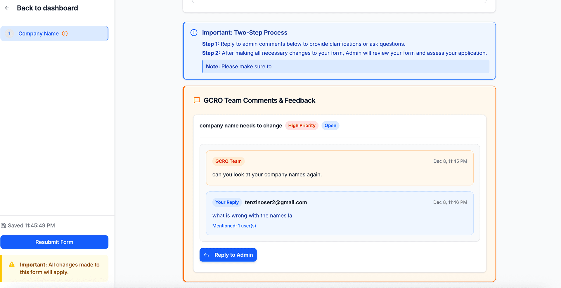Toggle the Open status badge
The image size is (561, 288).
(330, 125)
